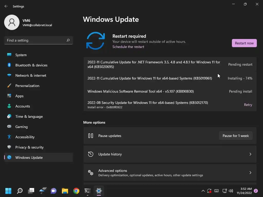Open Privacy & security settings
This screenshot has width=263, height=197.
(x=39, y=147)
